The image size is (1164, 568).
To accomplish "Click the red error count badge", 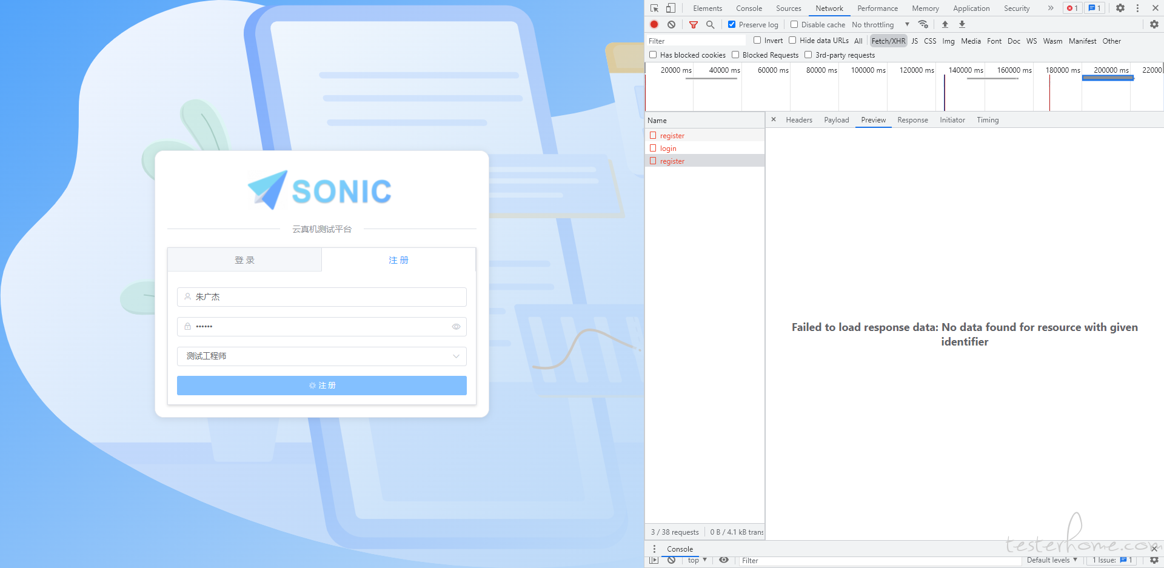I will (x=1072, y=8).
